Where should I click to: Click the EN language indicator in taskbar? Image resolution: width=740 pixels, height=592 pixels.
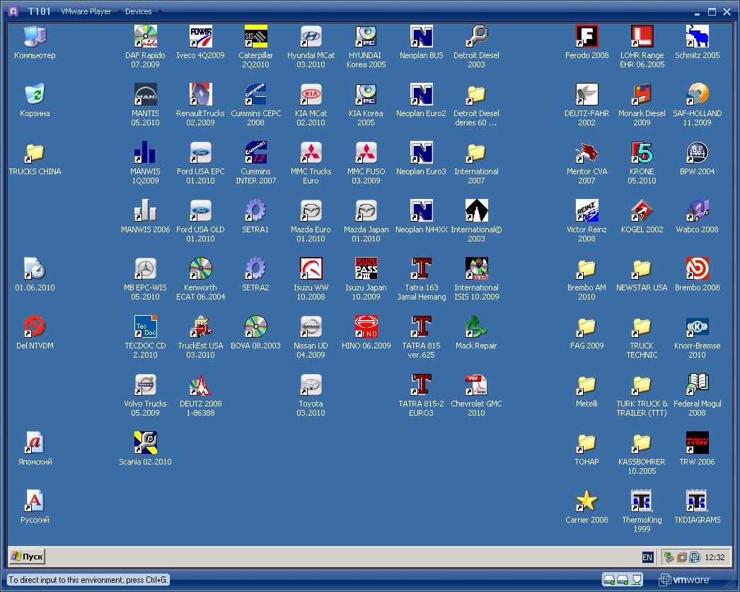coord(647,557)
